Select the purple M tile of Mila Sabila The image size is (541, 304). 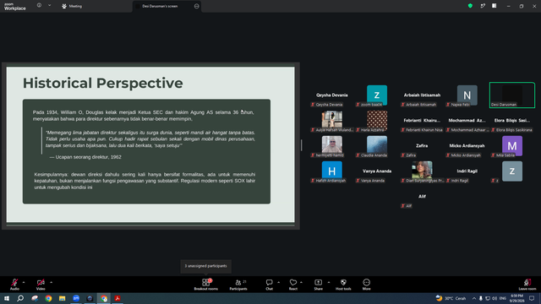coord(512,146)
